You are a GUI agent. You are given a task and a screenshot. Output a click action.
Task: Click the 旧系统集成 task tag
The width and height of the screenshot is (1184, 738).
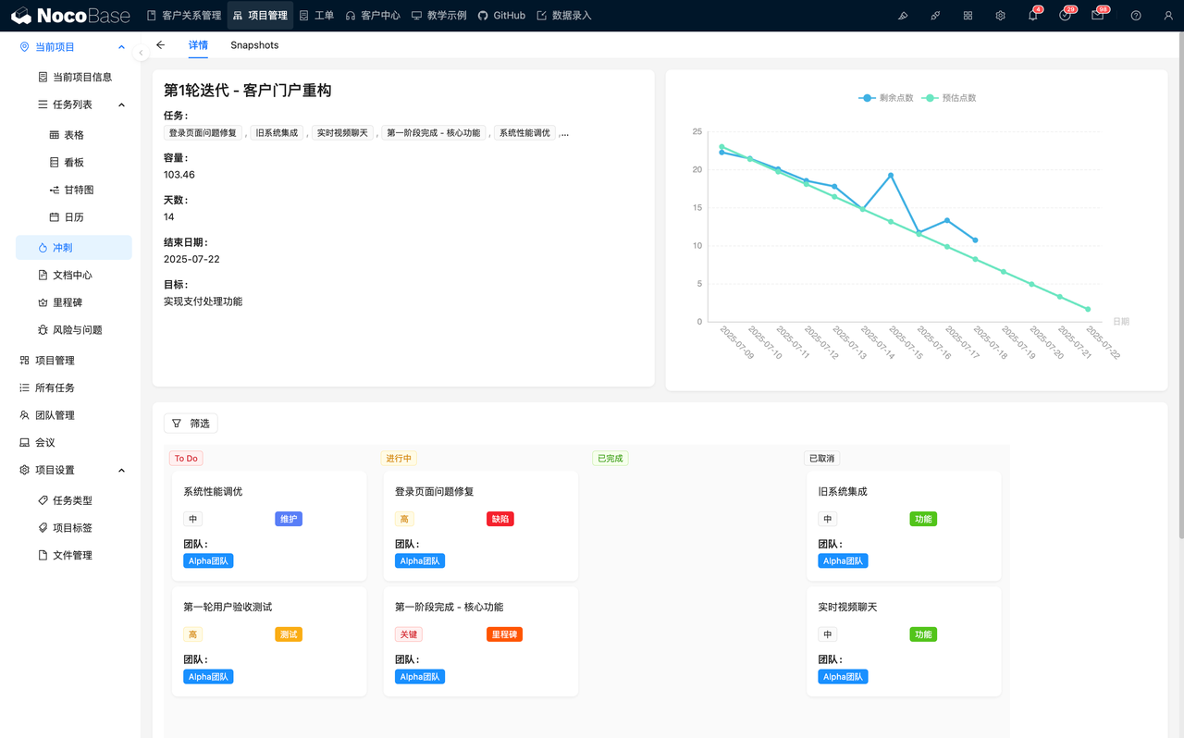(x=277, y=133)
